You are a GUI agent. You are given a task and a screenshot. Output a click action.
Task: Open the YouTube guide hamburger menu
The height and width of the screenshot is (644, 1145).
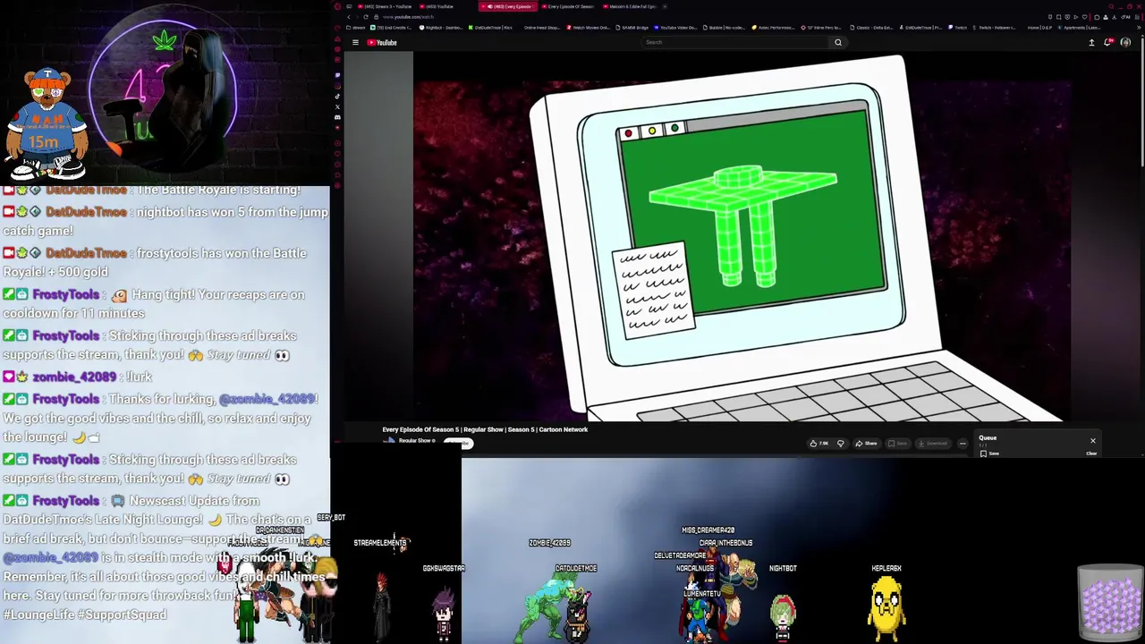pos(355,42)
